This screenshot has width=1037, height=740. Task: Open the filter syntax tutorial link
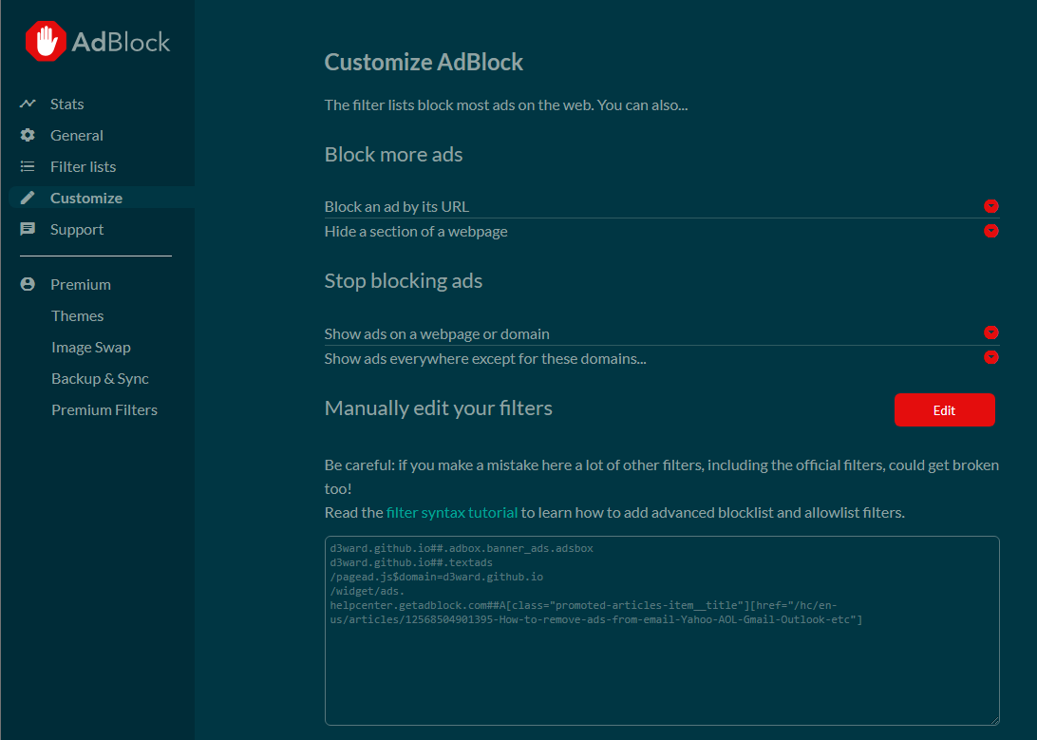click(x=452, y=513)
